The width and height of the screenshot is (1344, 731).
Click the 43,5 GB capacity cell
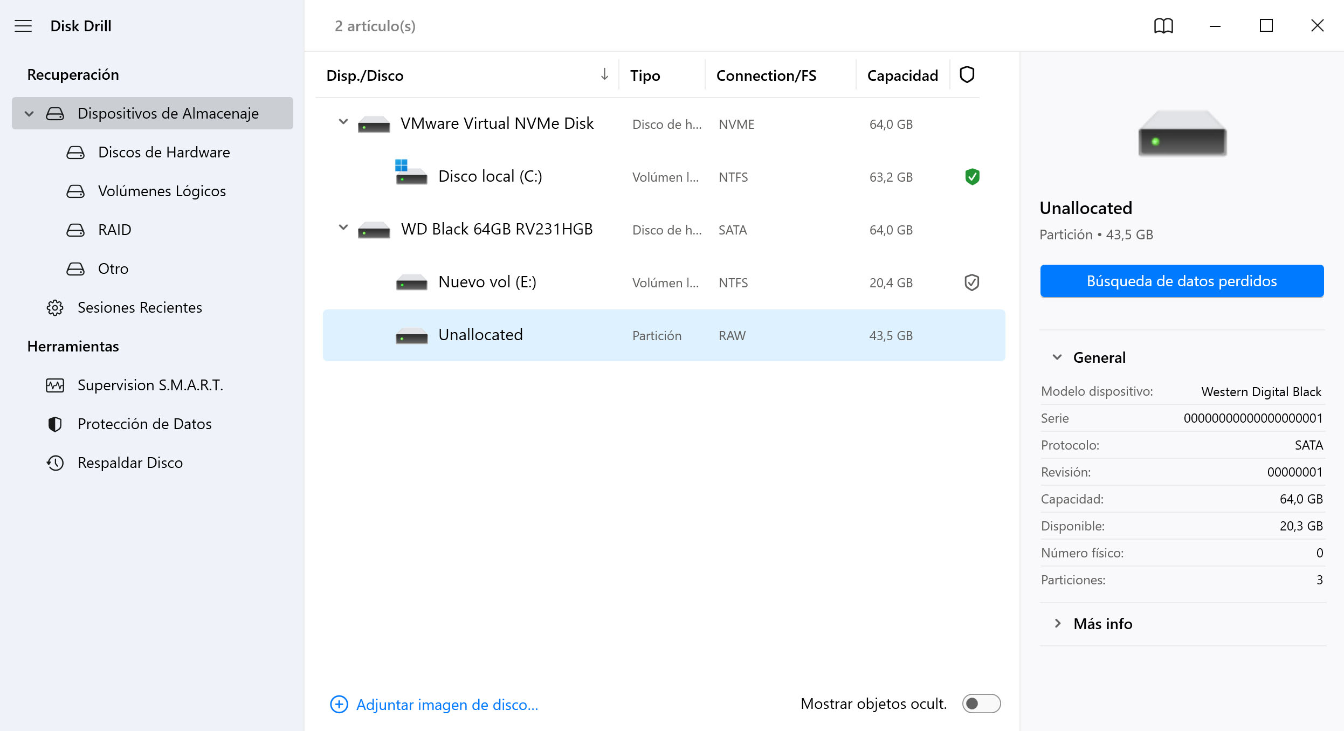coord(891,335)
